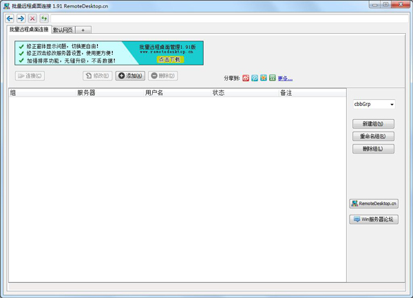
Task: Share via the red Weibo icon
Action: (246, 78)
